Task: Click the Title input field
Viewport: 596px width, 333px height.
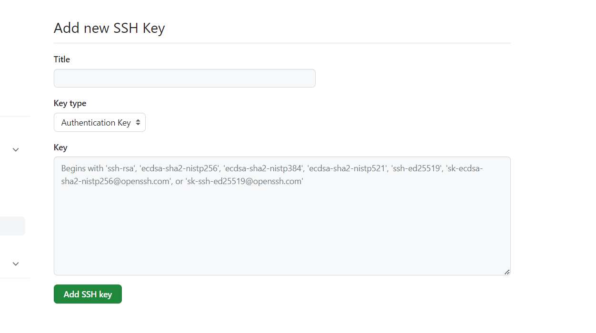Action: coord(184,78)
